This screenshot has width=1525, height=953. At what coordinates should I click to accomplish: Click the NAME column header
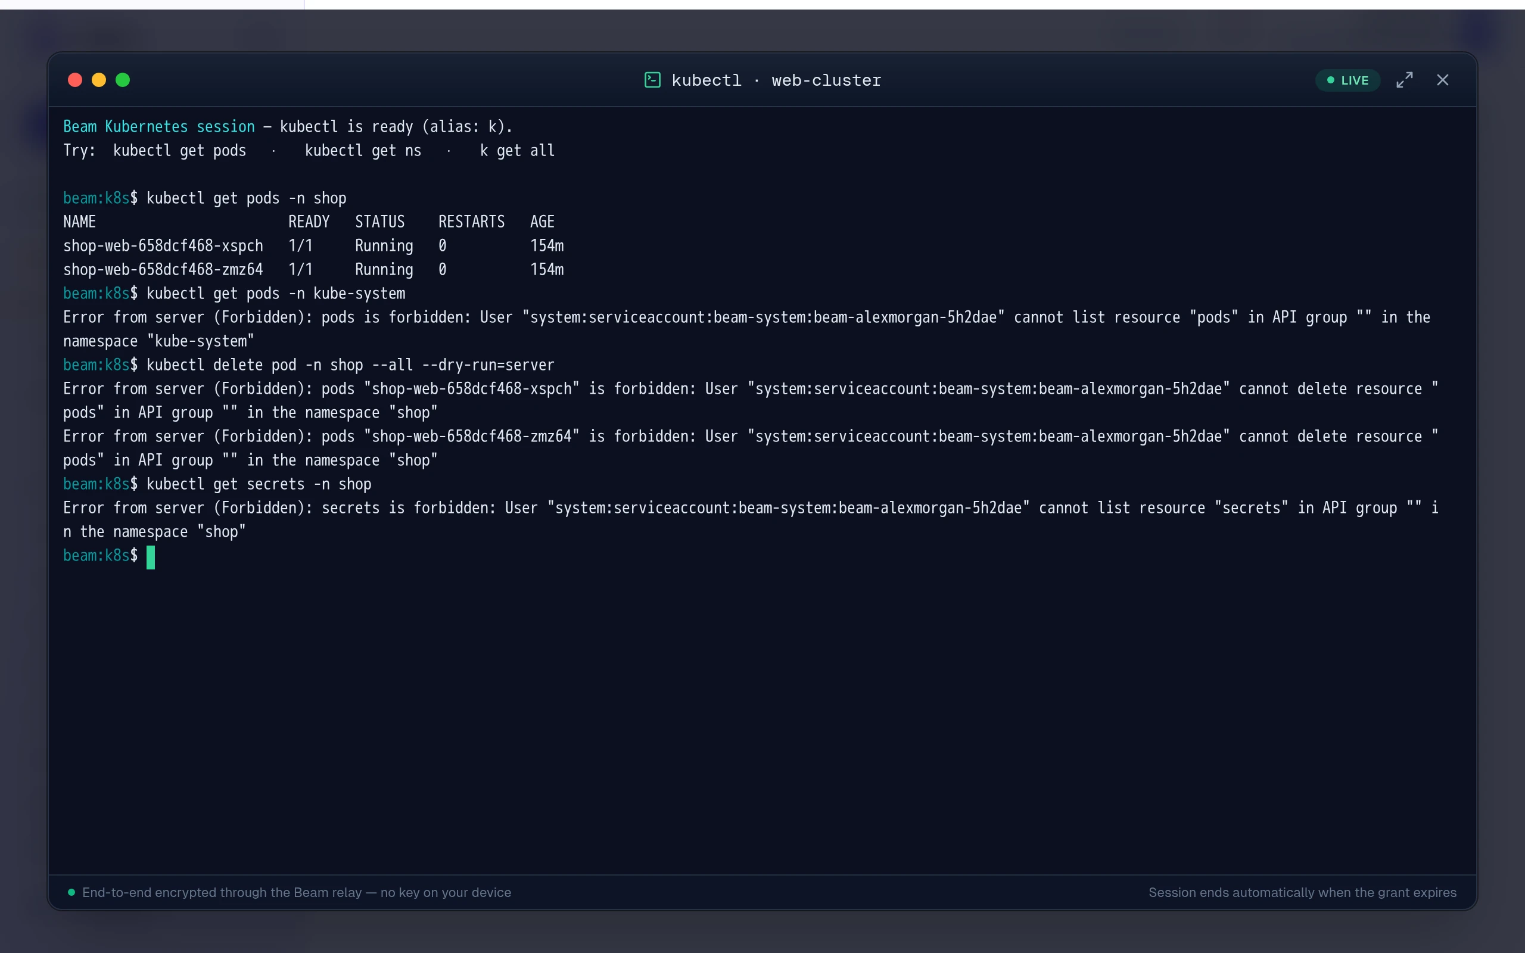79,222
